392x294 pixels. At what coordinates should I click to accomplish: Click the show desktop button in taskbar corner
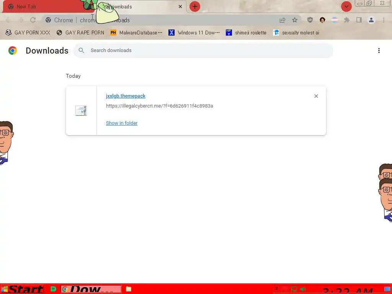(387, 289)
